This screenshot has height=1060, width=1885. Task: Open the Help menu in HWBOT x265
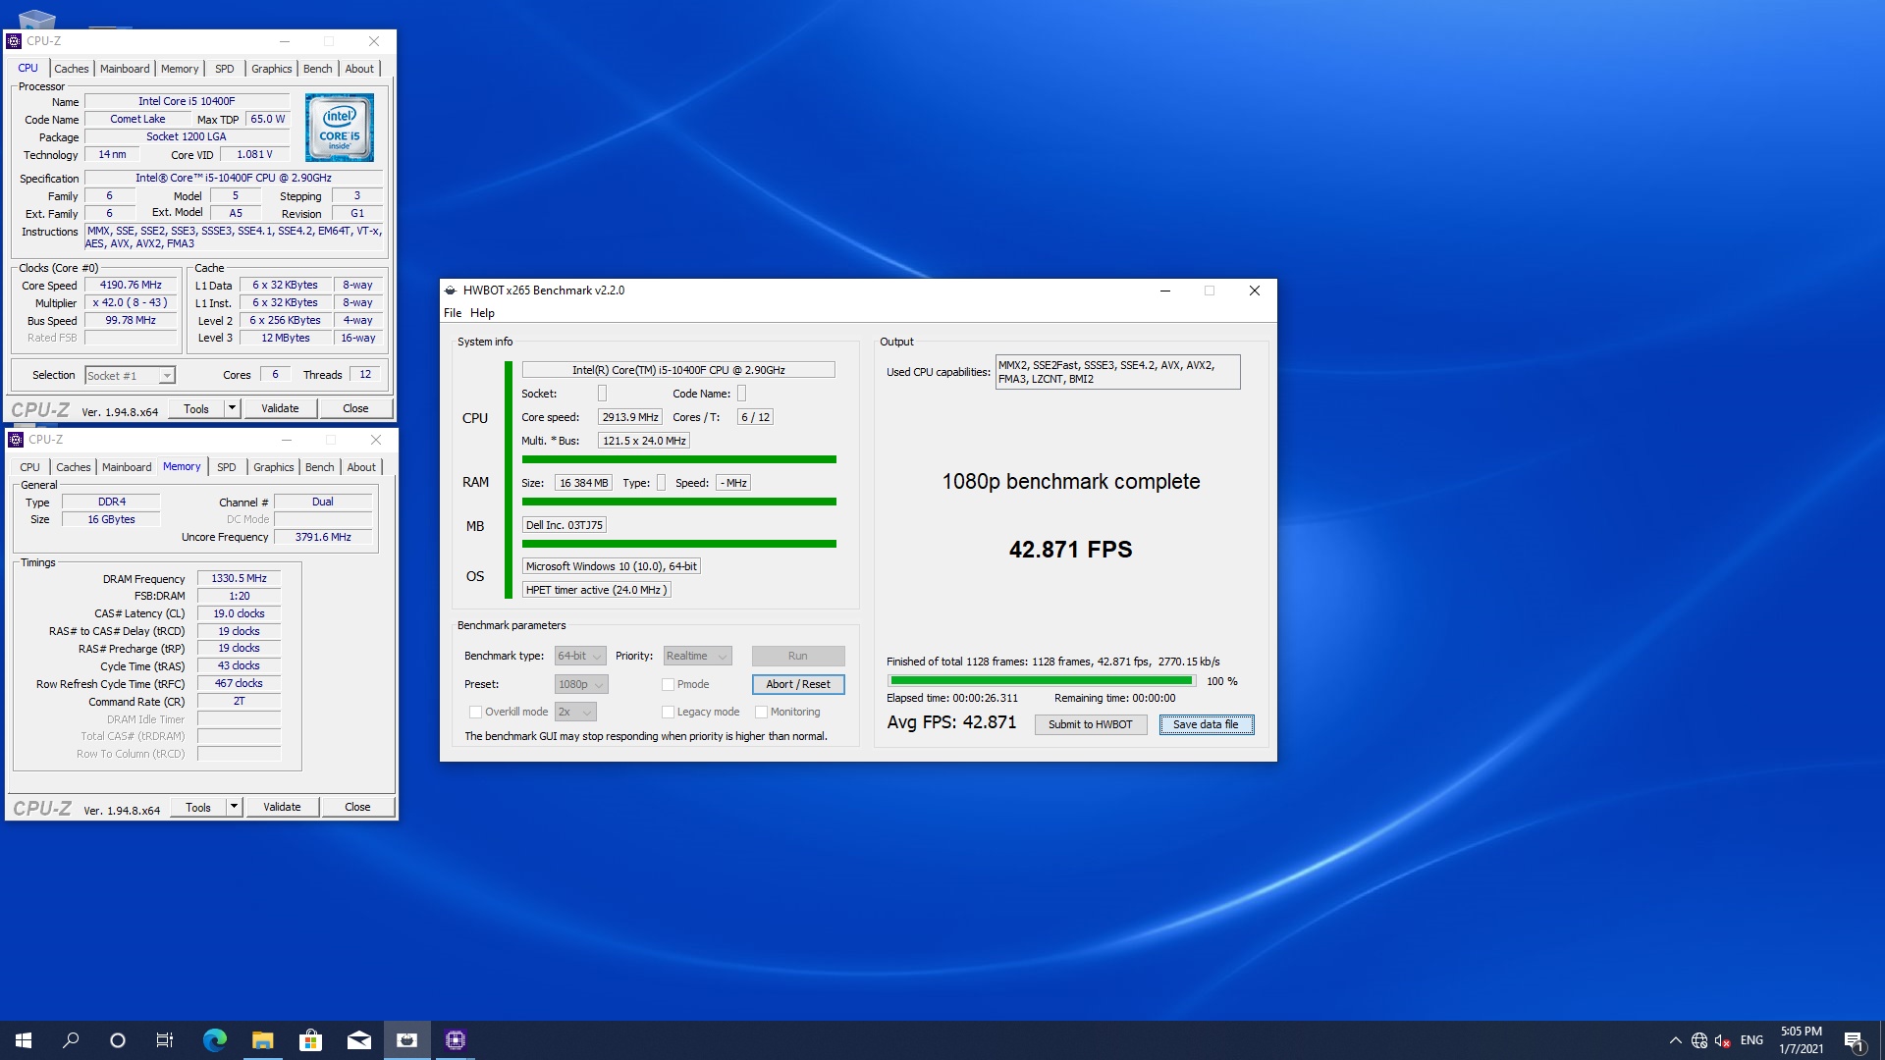482,313
